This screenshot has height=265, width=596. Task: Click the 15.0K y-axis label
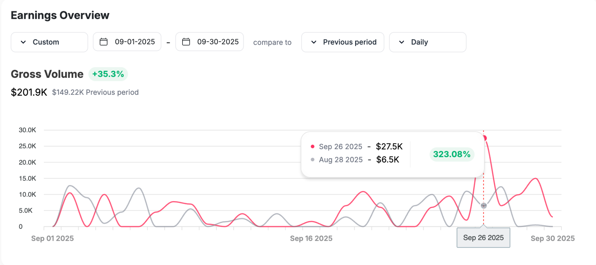27,178
